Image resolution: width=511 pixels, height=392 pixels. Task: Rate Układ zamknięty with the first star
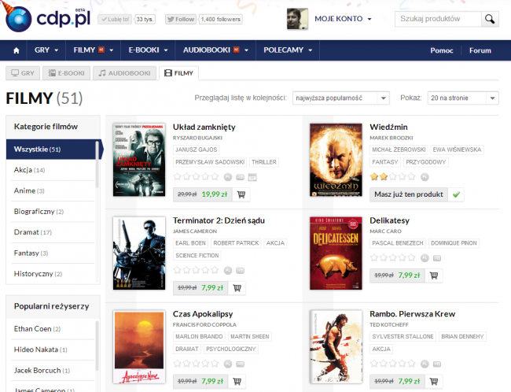(x=178, y=177)
